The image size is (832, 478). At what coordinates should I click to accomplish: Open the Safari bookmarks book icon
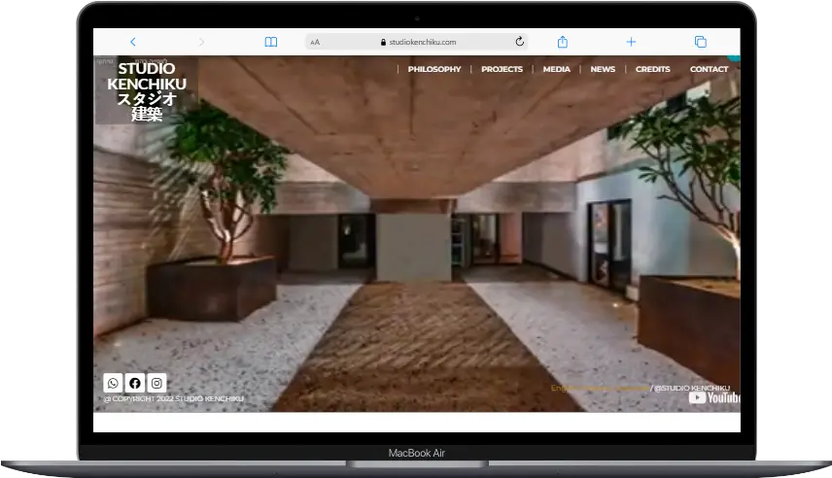pyautogui.click(x=270, y=42)
